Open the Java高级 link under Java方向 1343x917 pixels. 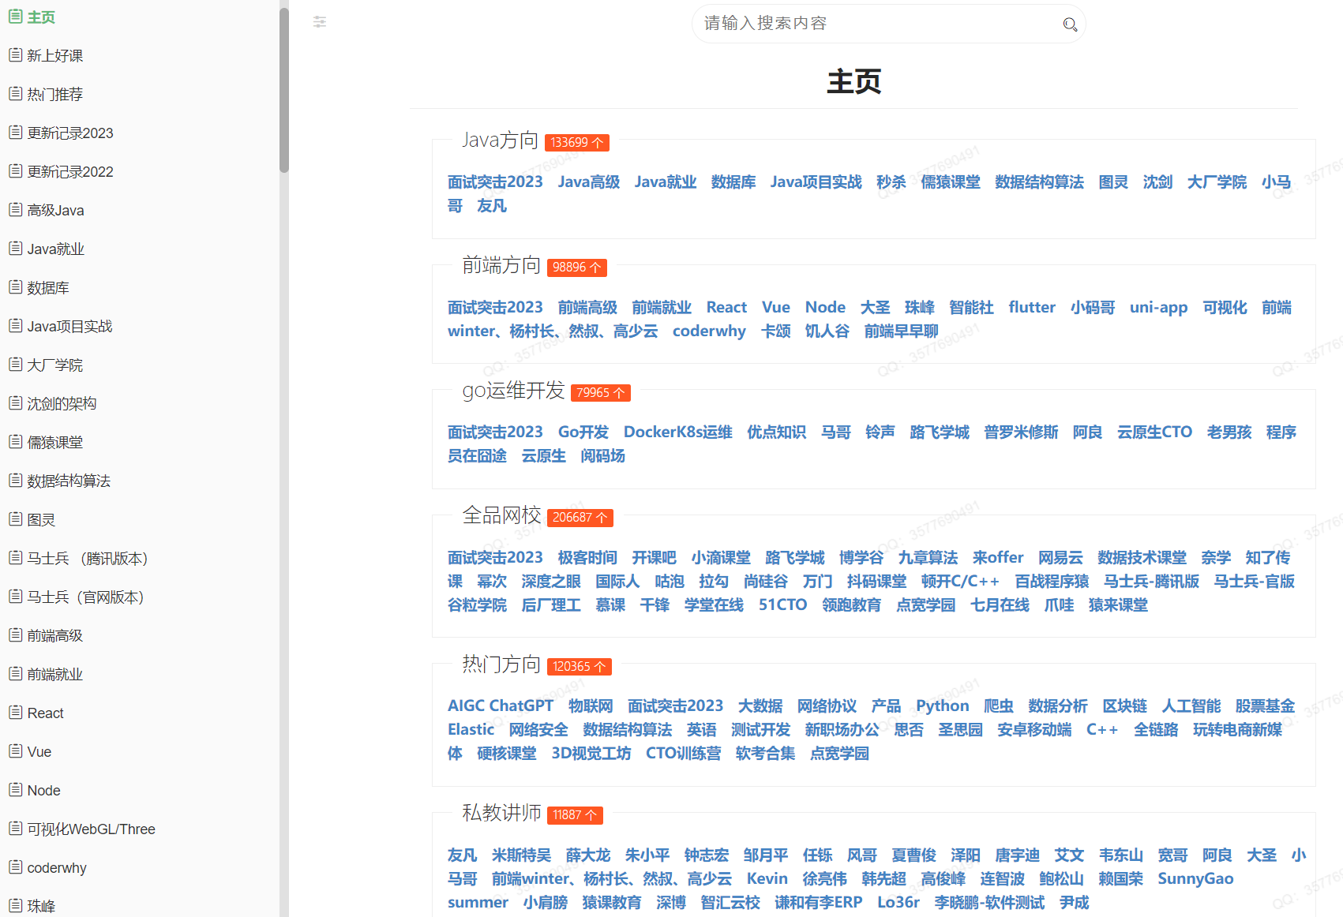click(589, 182)
